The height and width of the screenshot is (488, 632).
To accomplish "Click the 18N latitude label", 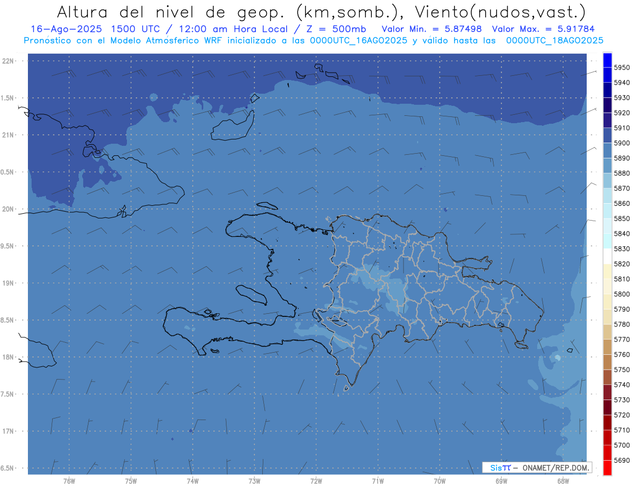I will [8, 357].
